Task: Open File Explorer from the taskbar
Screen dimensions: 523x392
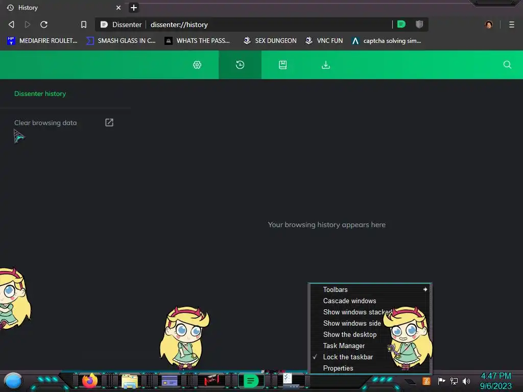Action: point(130,381)
